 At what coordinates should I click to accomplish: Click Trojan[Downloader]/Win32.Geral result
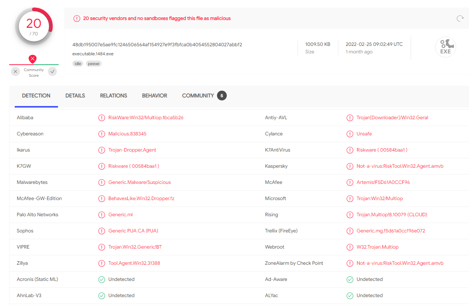(393, 118)
